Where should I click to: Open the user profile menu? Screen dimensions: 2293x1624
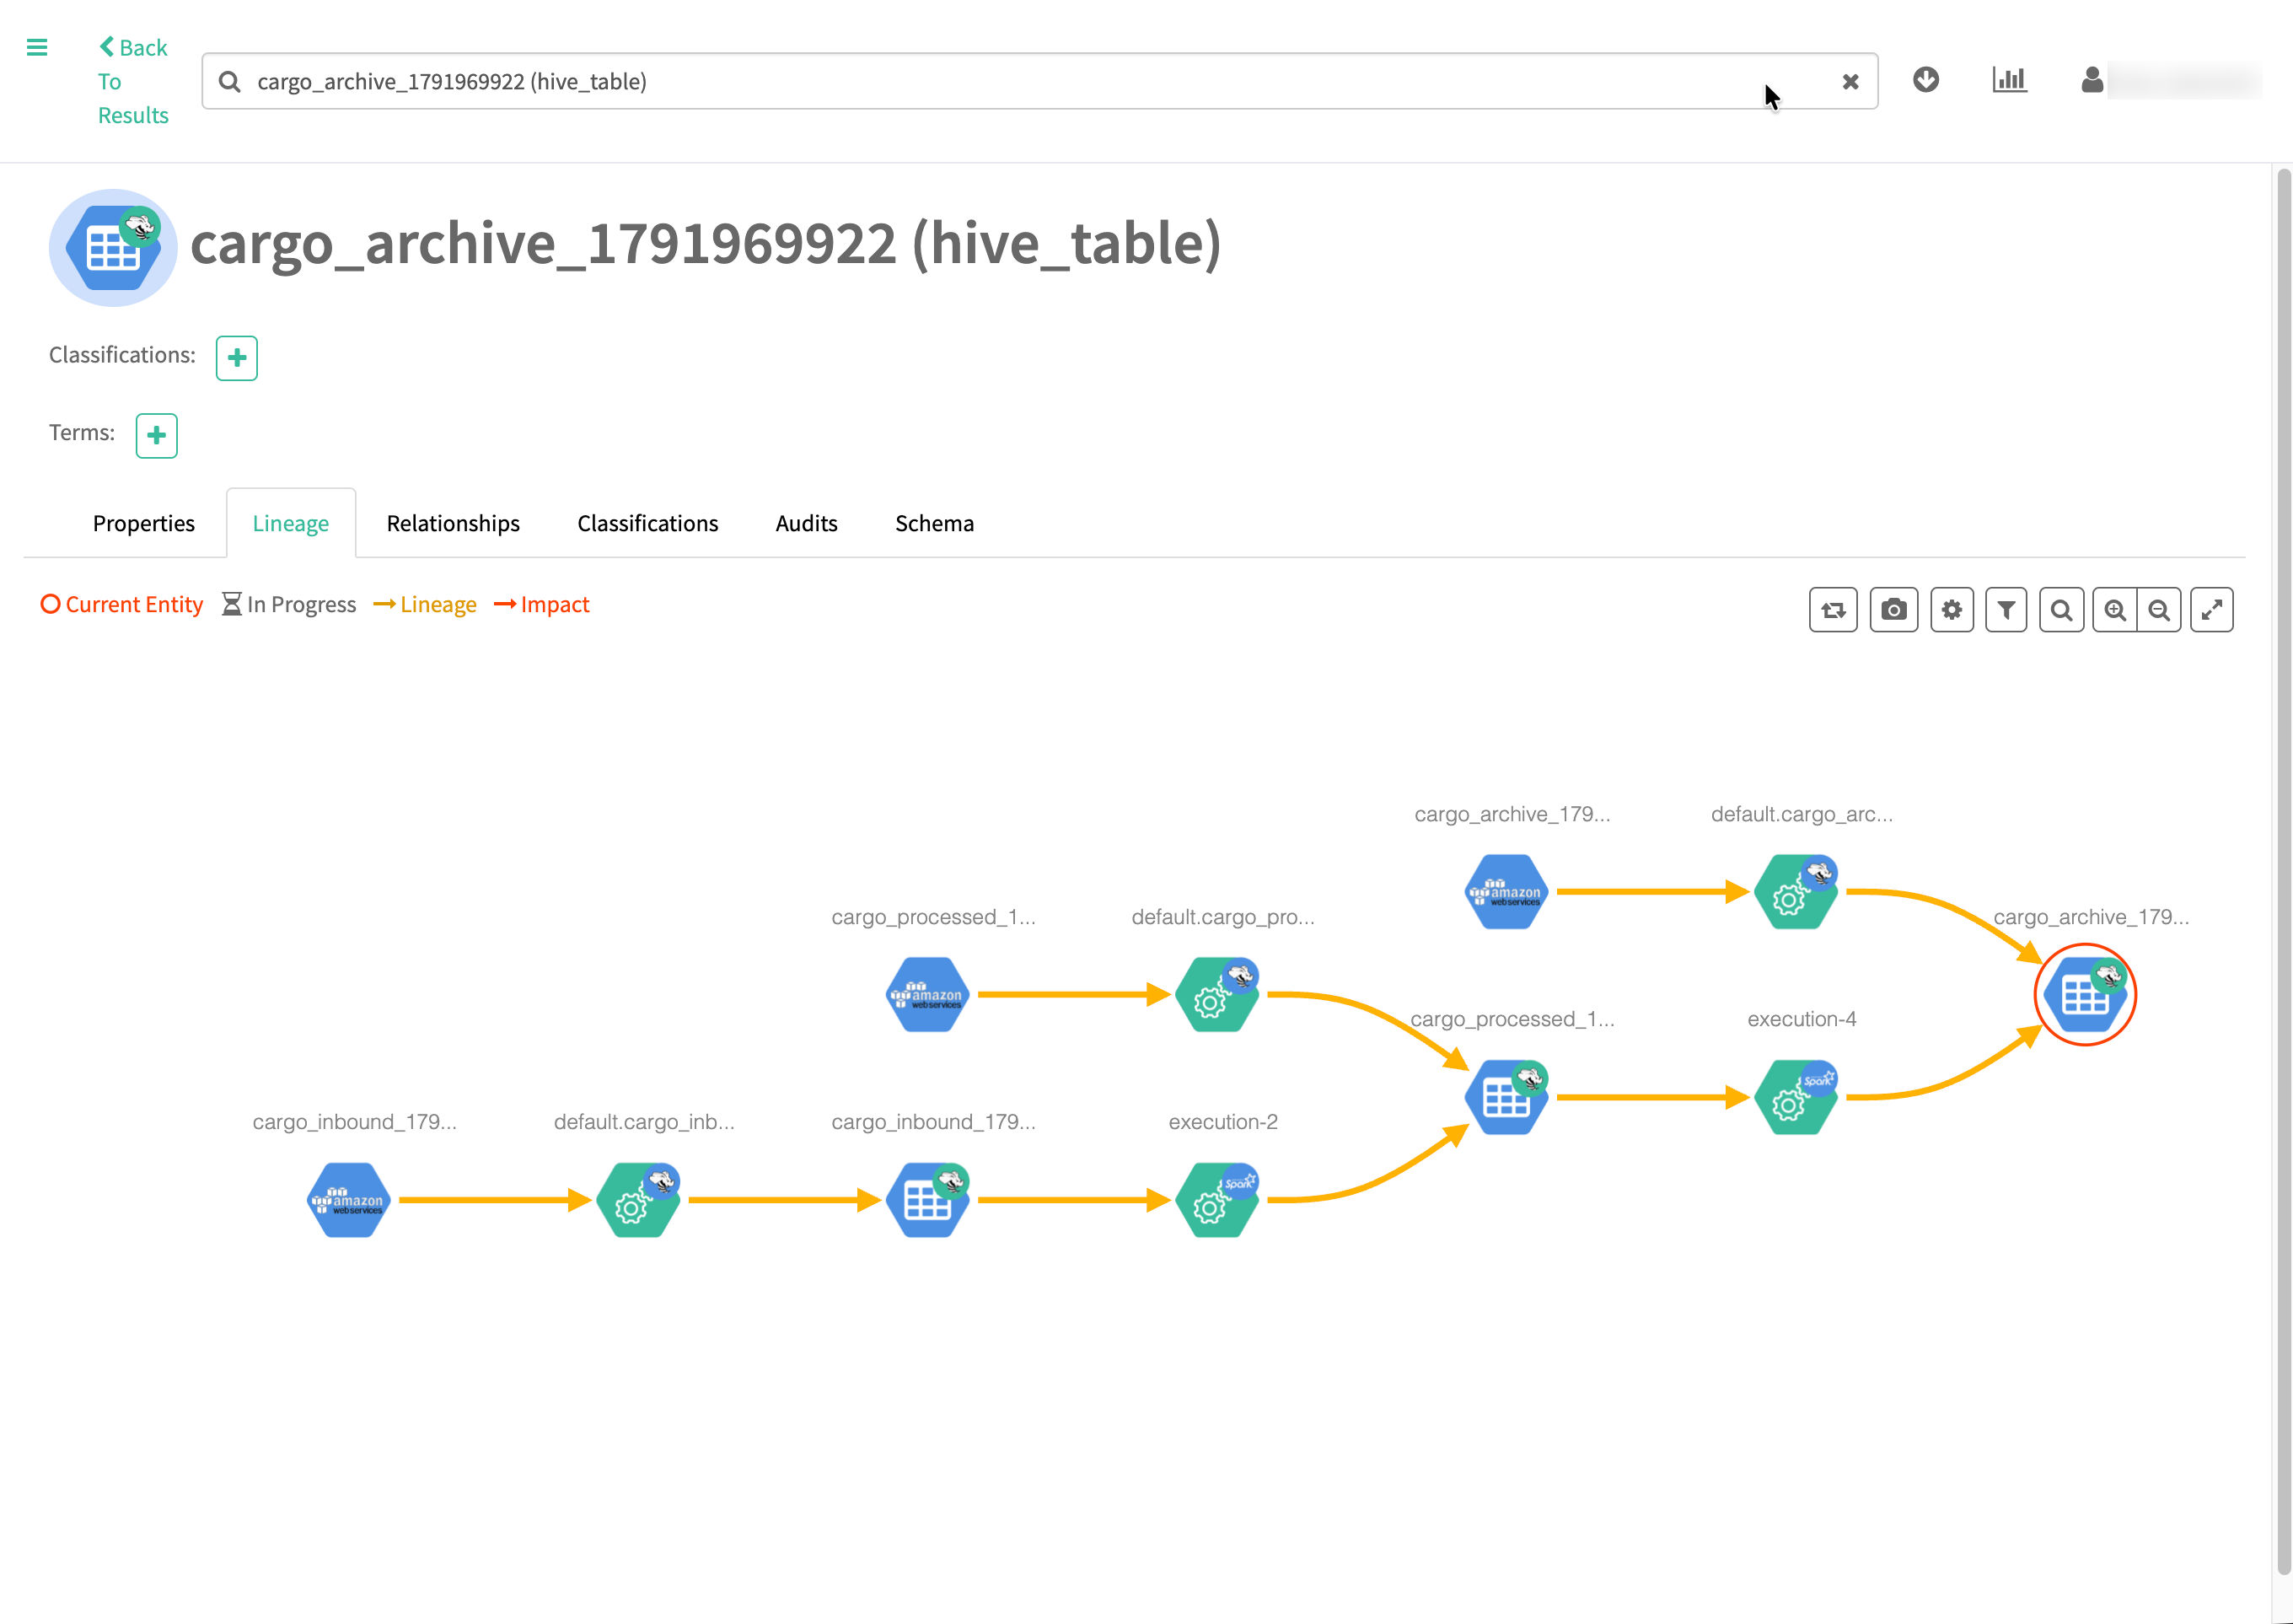2092,79
